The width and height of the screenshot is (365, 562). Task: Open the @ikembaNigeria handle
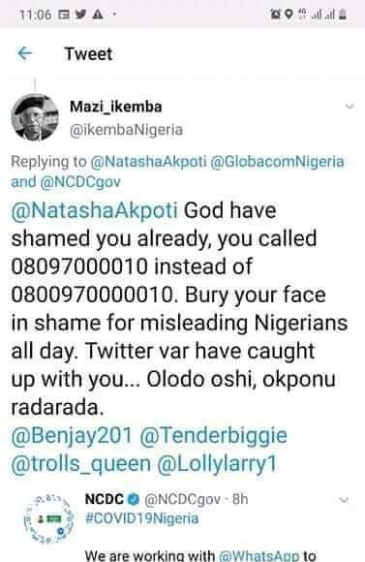[x=126, y=130]
